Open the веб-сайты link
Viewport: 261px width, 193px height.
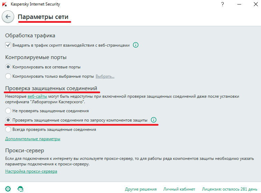point(37,96)
